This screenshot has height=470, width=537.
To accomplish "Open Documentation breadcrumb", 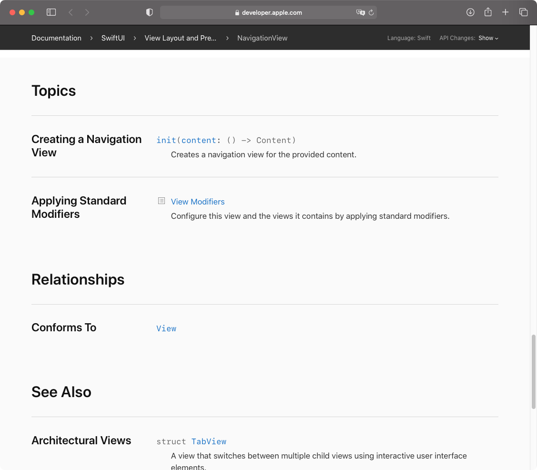I will click(x=57, y=38).
